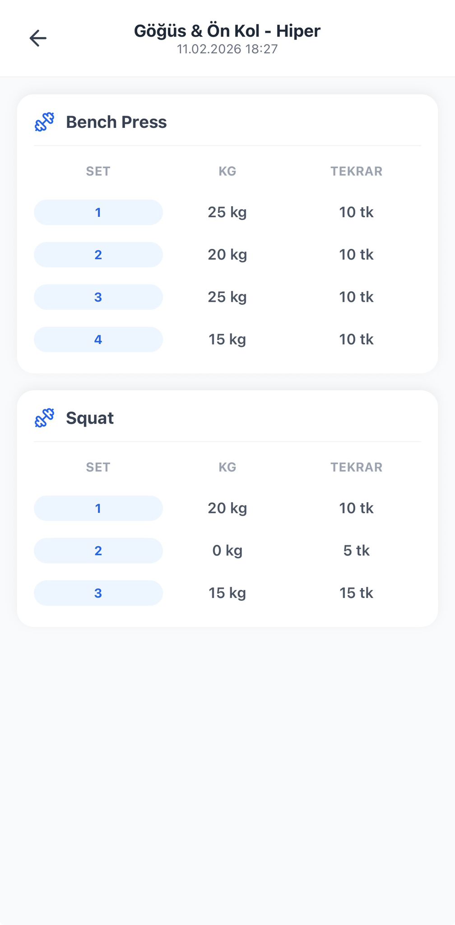Image resolution: width=455 pixels, height=925 pixels.
Task: Select Bench Press set 4 badge
Action: [x=98, y=340]
